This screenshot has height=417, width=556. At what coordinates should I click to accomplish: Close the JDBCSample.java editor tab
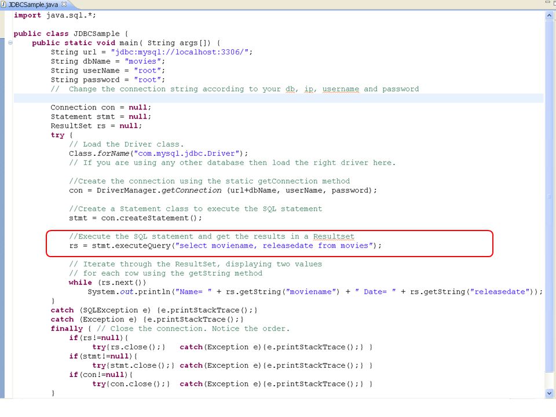[x=64, y=4]
